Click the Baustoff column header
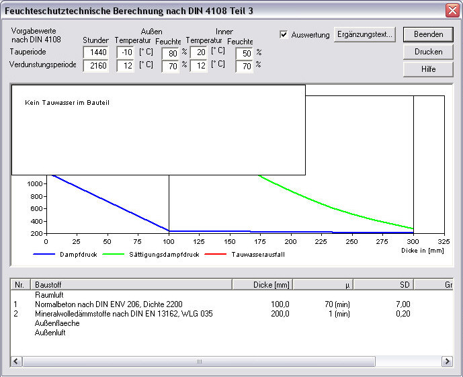The height and width of the screenshot is (377, 463). 132,284
